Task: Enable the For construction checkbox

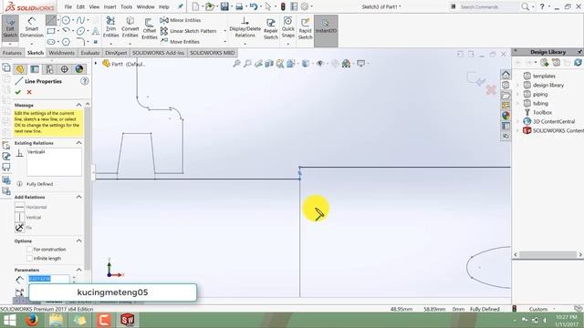Action: click(x=29, y=249)
